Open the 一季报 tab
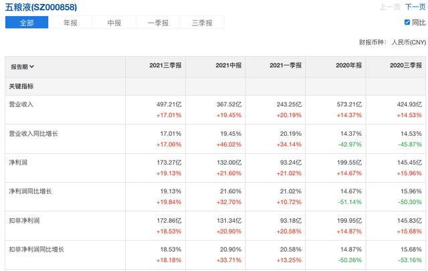The width and height of the screenshot is (428, 271). 158,23
